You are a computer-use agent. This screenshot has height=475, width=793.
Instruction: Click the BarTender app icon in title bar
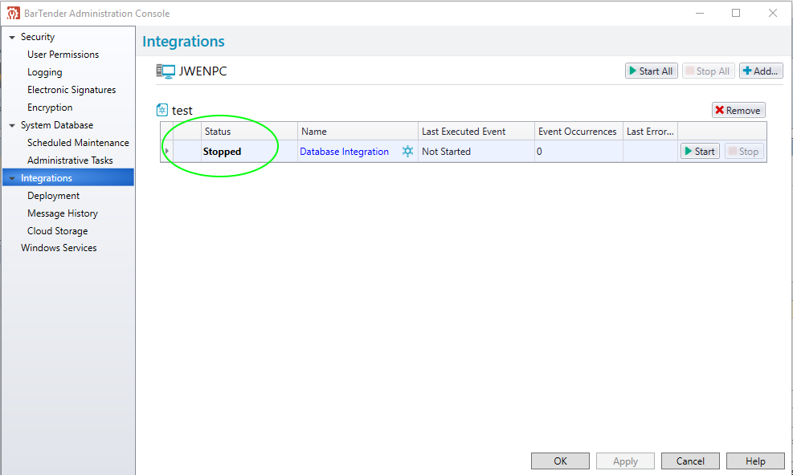pyautogui.click(x=13, y=13)
